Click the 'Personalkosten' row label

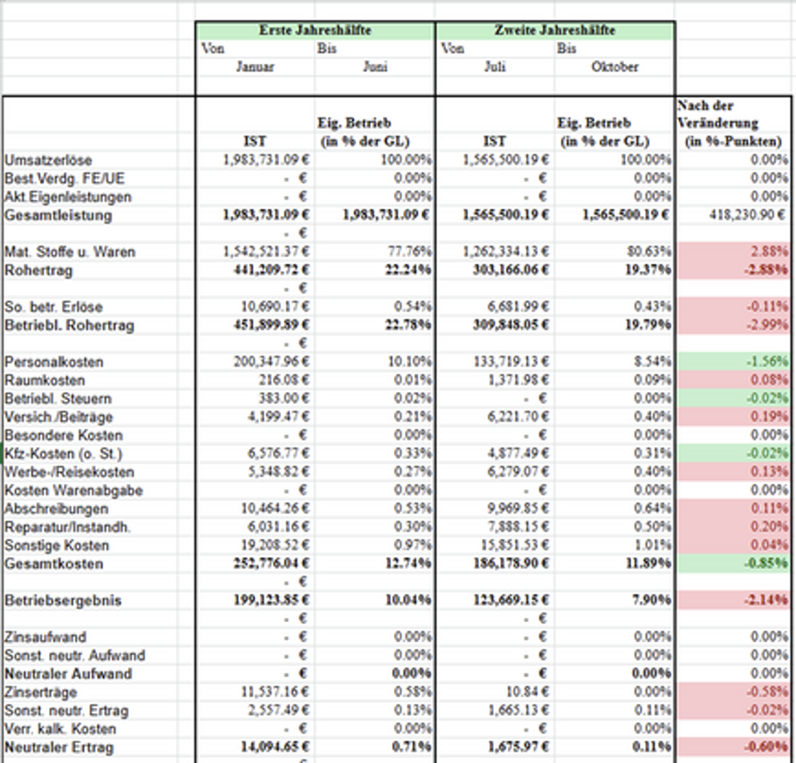click(x=53, y=362)
